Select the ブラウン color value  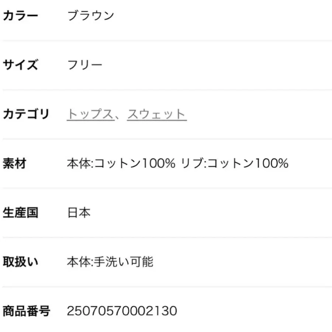pyautogui.click(x=90, y=16)
